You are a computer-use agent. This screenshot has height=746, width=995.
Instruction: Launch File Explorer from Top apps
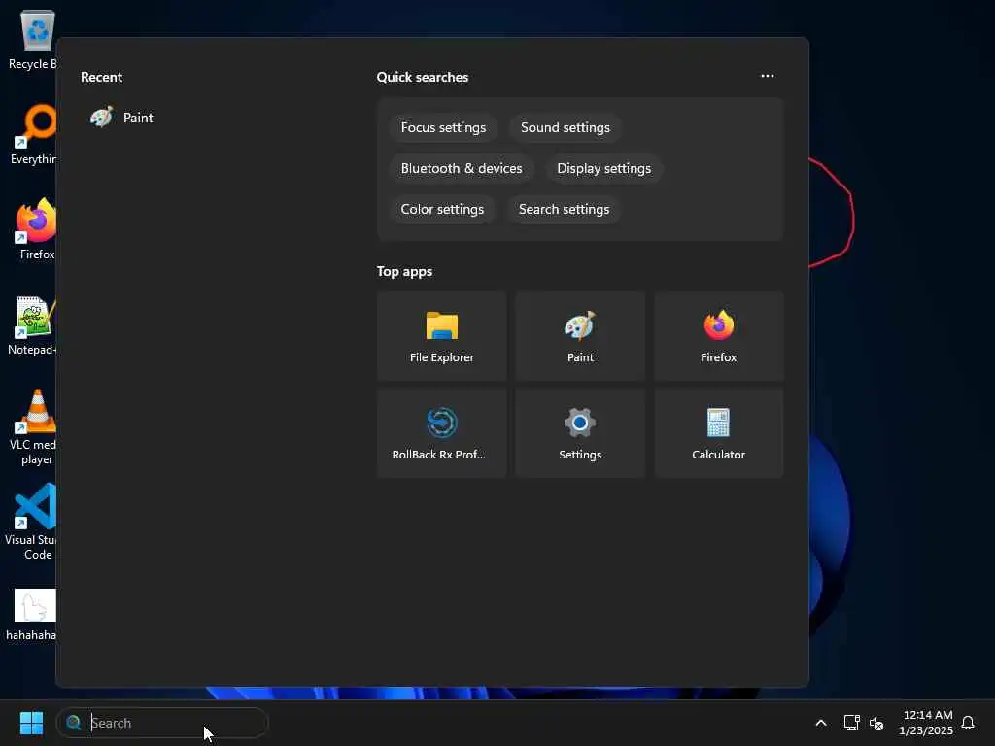pos(442,336)
